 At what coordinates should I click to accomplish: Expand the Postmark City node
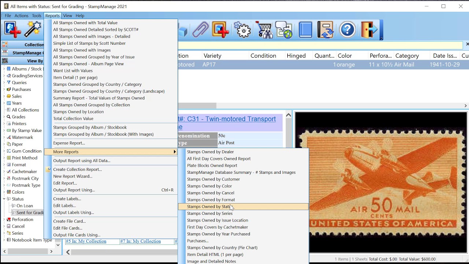tap(4, 179)
